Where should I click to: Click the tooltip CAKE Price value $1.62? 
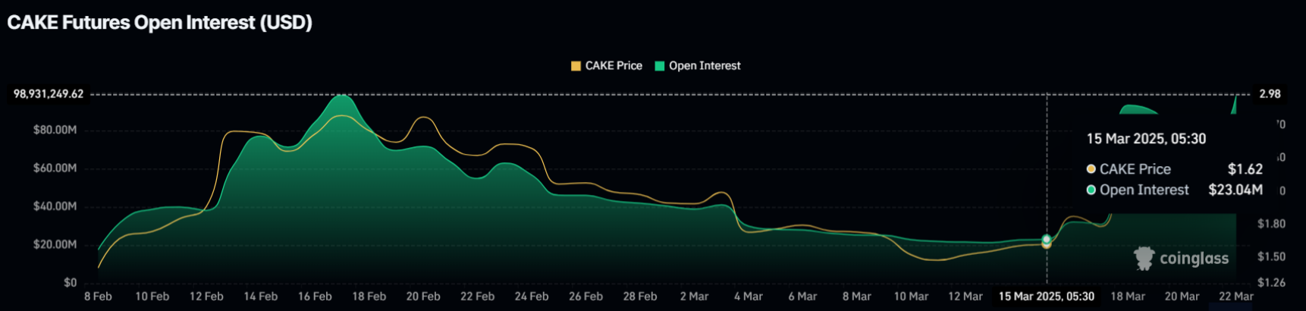click(1245, 169)
